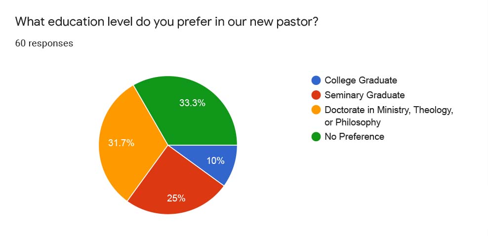This screenshot has height=236, width=488.
Task: Click the 60 responses count text
Action: [44, 43]
